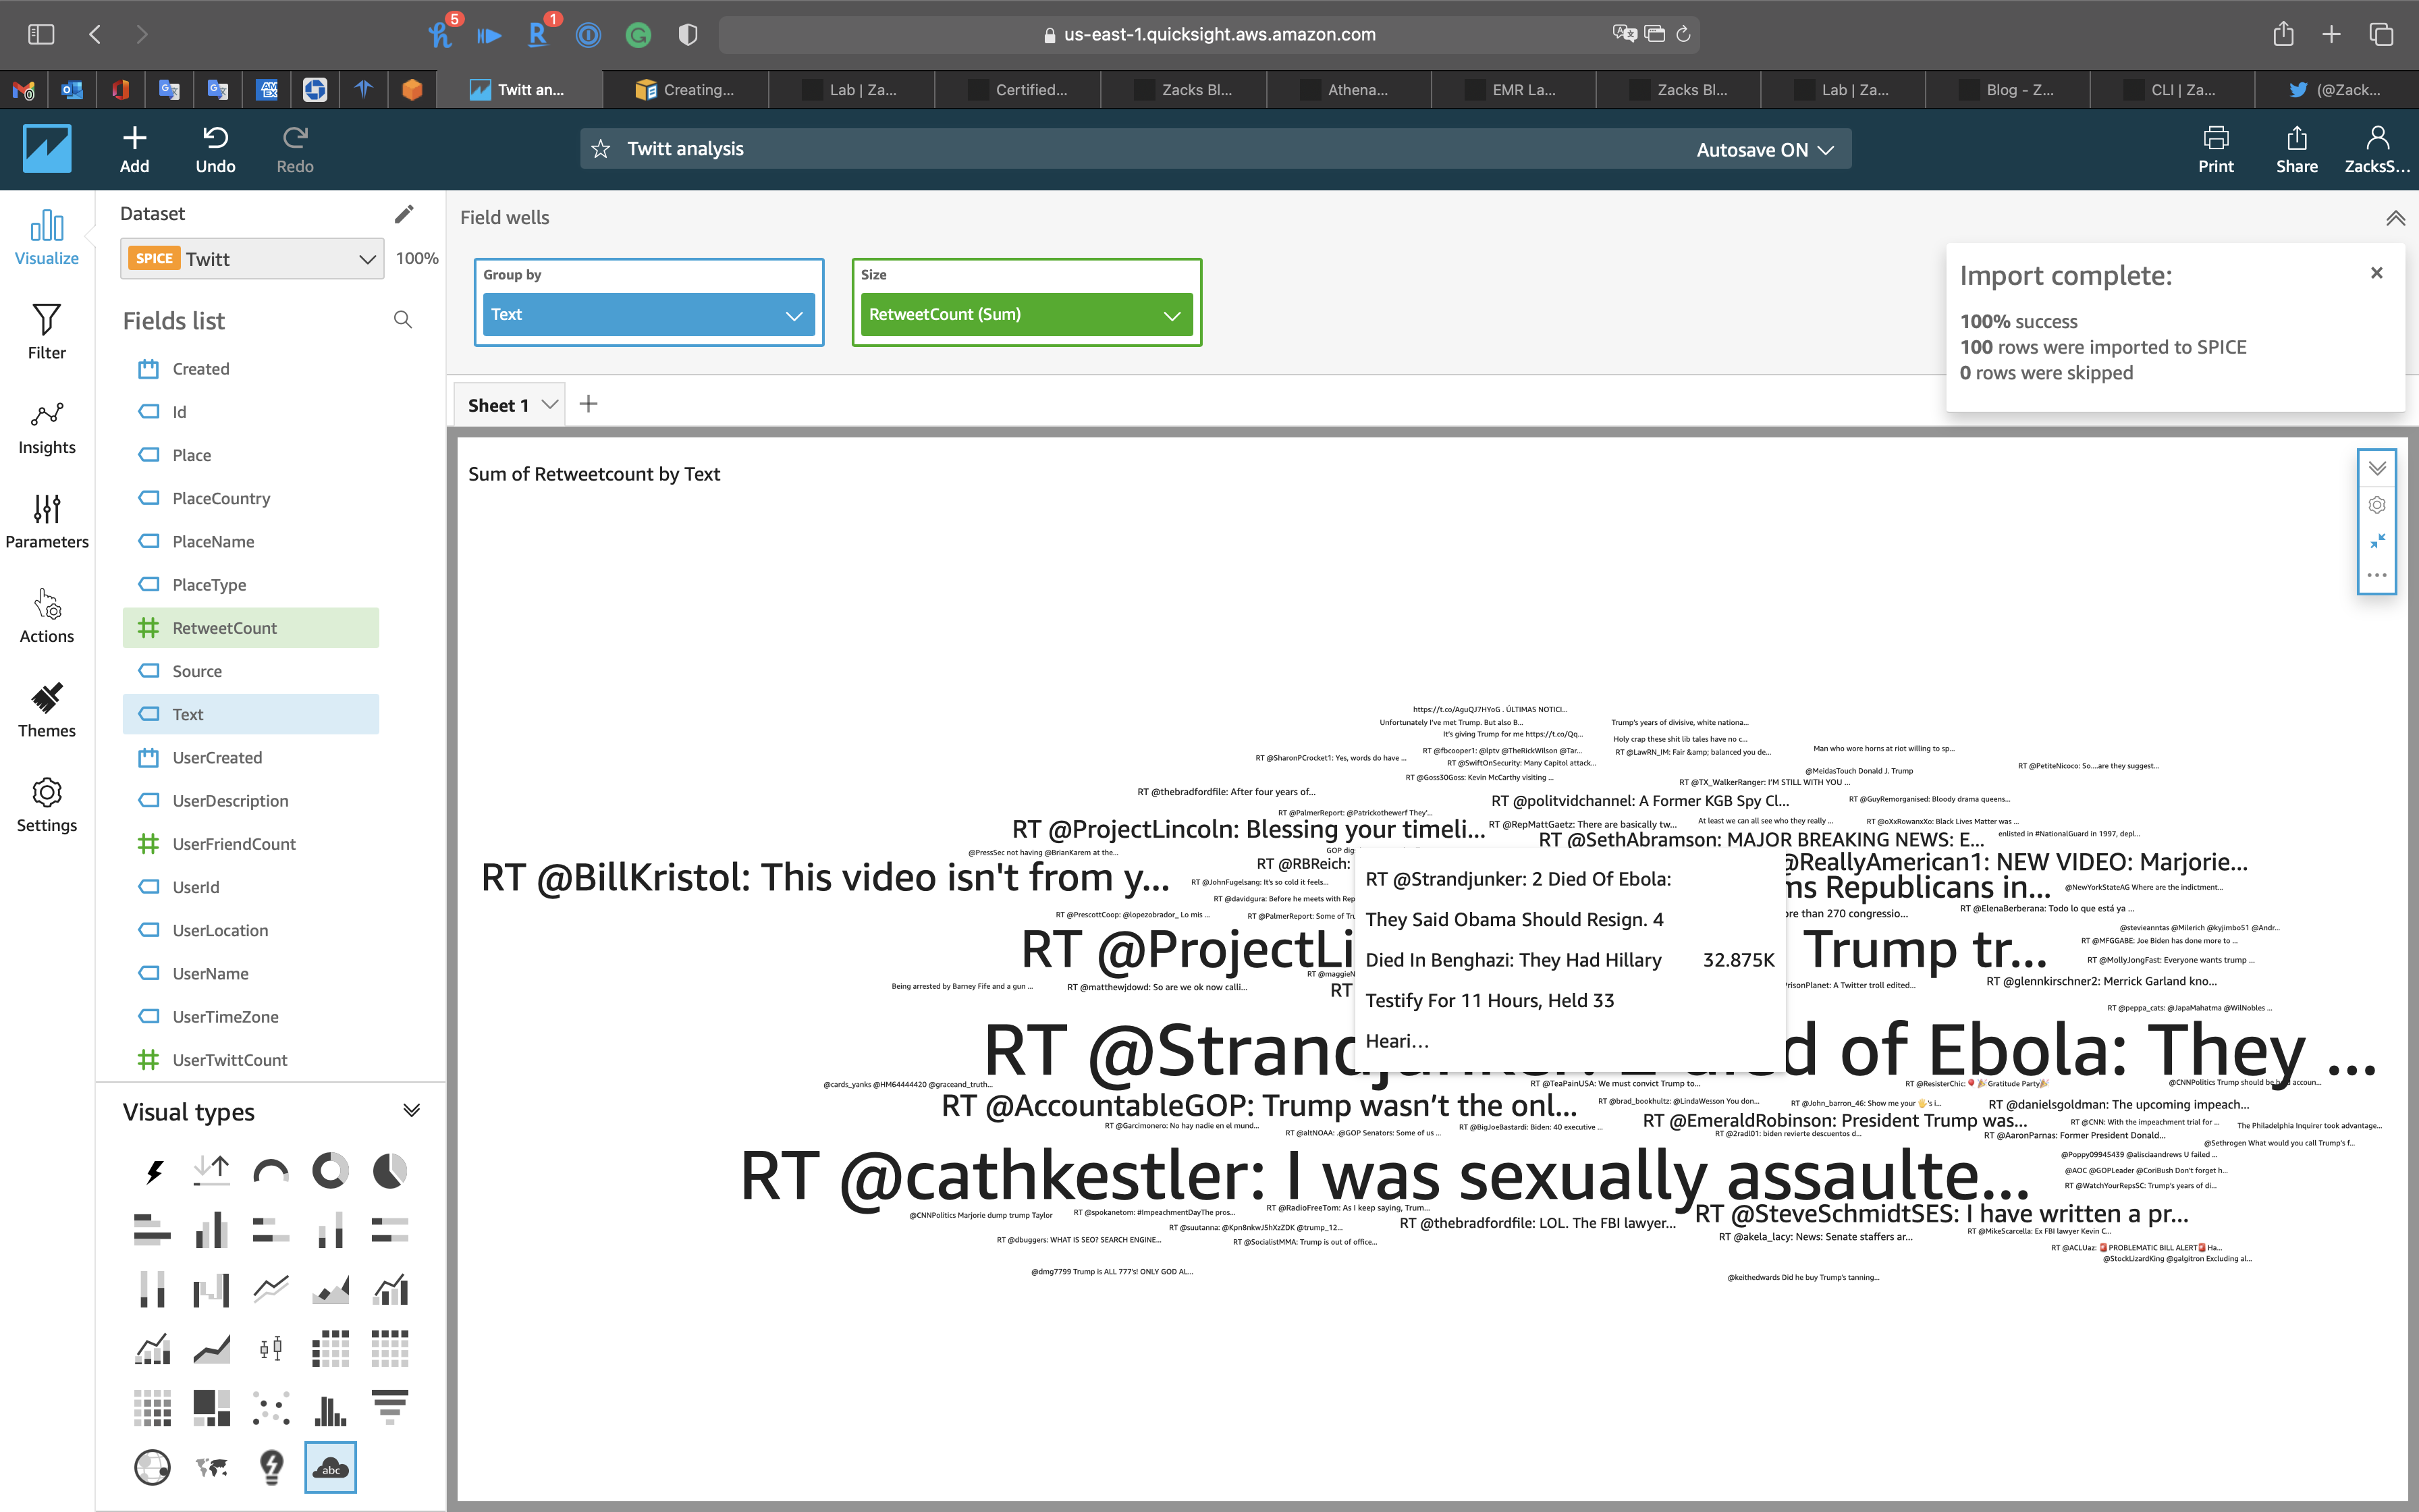Switch to the Athena browser tab

[x=1347, y=90]
